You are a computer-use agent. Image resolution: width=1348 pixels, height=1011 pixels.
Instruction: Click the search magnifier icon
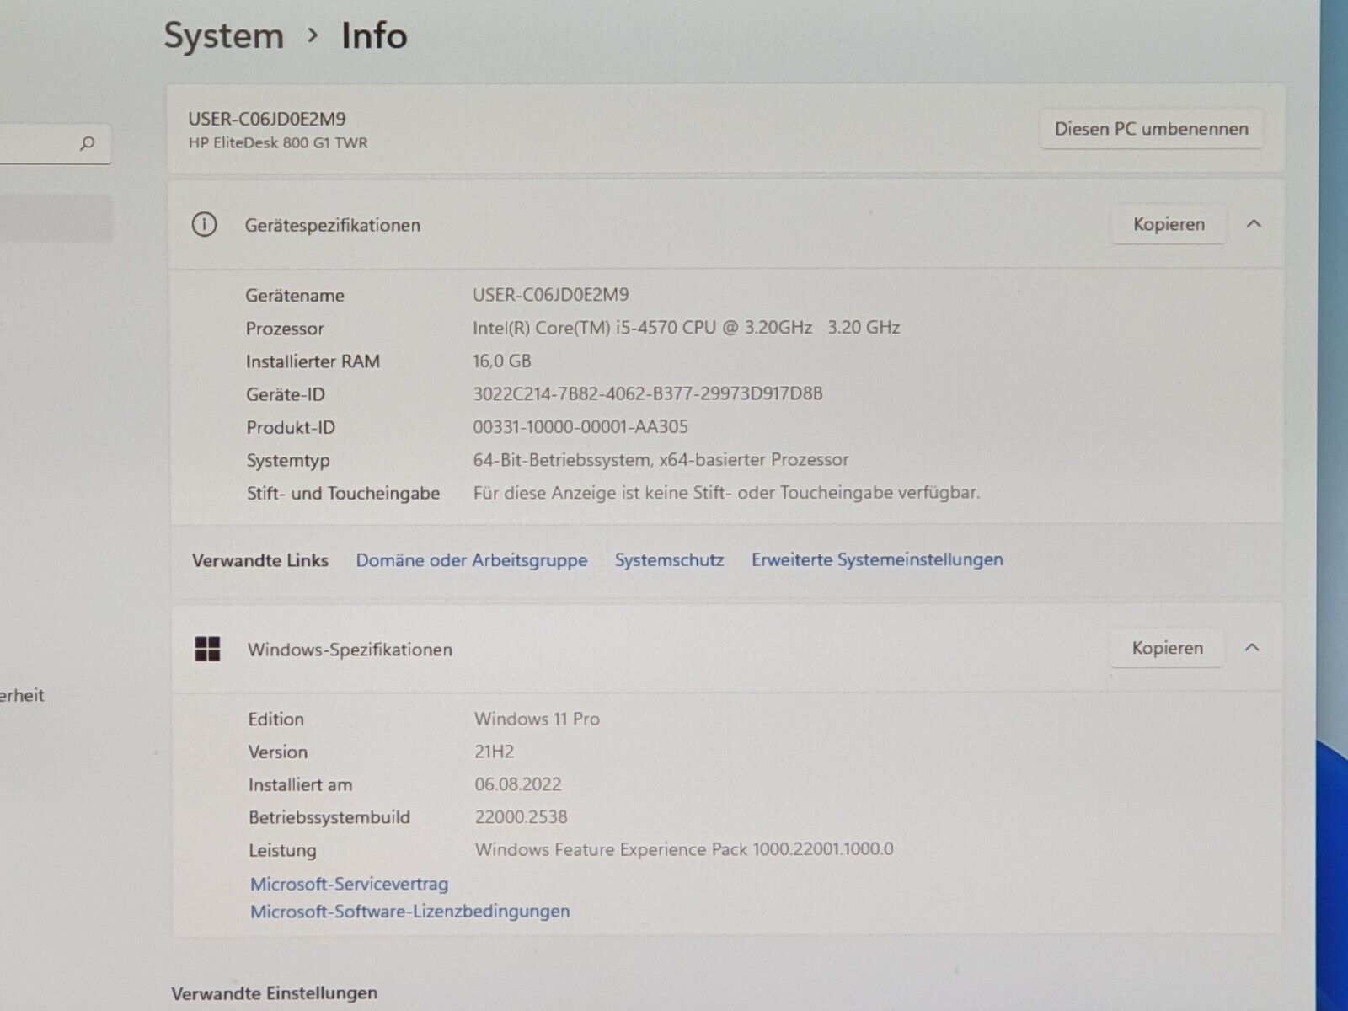coord(87,143)
